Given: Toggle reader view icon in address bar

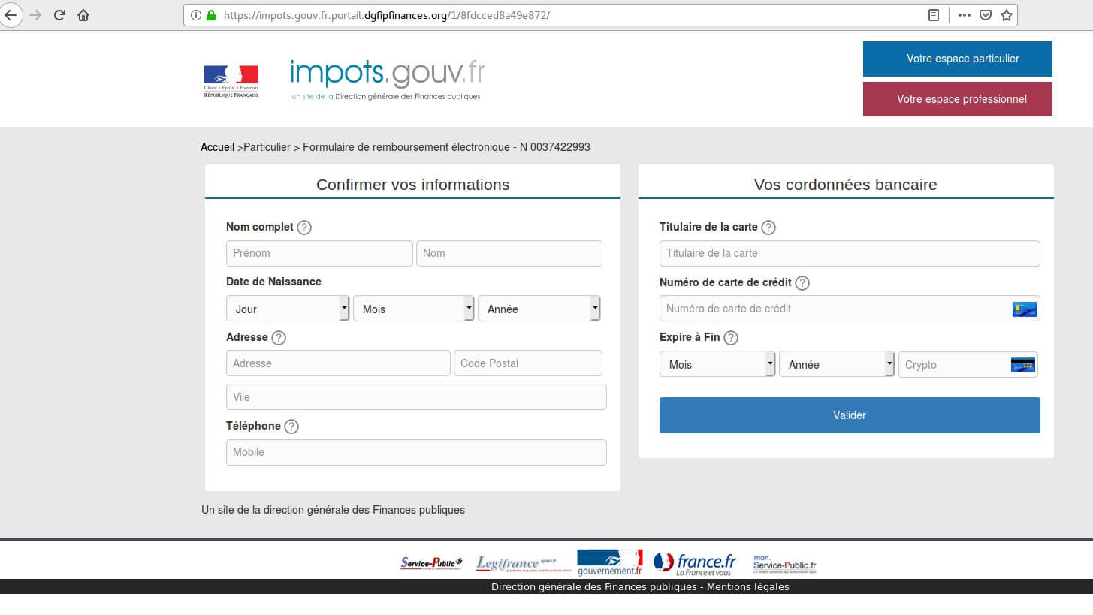Looking at the screenshot, I should [x=934, y=15].
